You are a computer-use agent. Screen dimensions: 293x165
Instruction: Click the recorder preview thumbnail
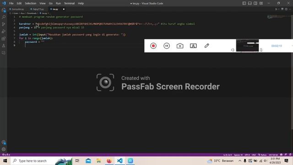click(x=247, y=45)
